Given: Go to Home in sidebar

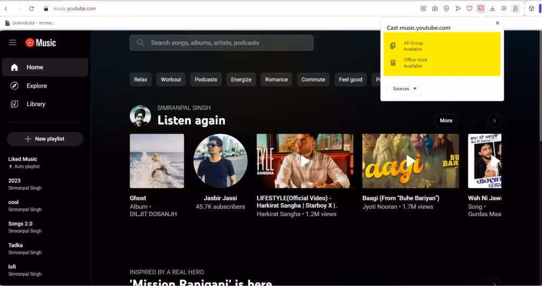Looking at the screenshot, I should tap(45, 67).
